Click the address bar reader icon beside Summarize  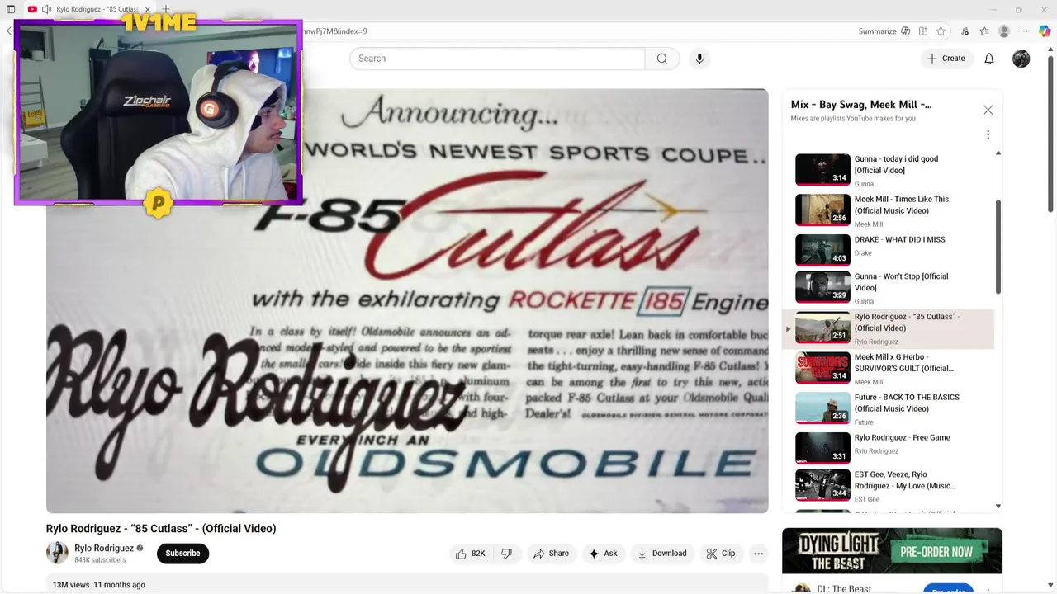906,31
